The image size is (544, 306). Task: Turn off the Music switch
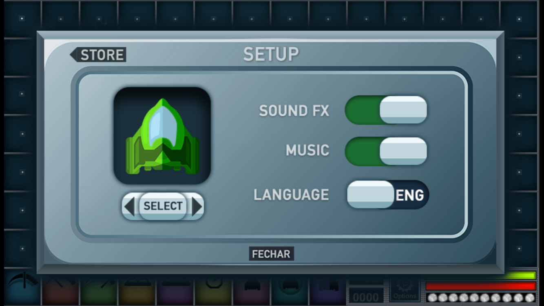coord(386,151)
